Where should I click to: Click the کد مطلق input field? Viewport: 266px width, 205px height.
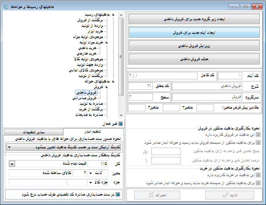[x=140, y=86]
